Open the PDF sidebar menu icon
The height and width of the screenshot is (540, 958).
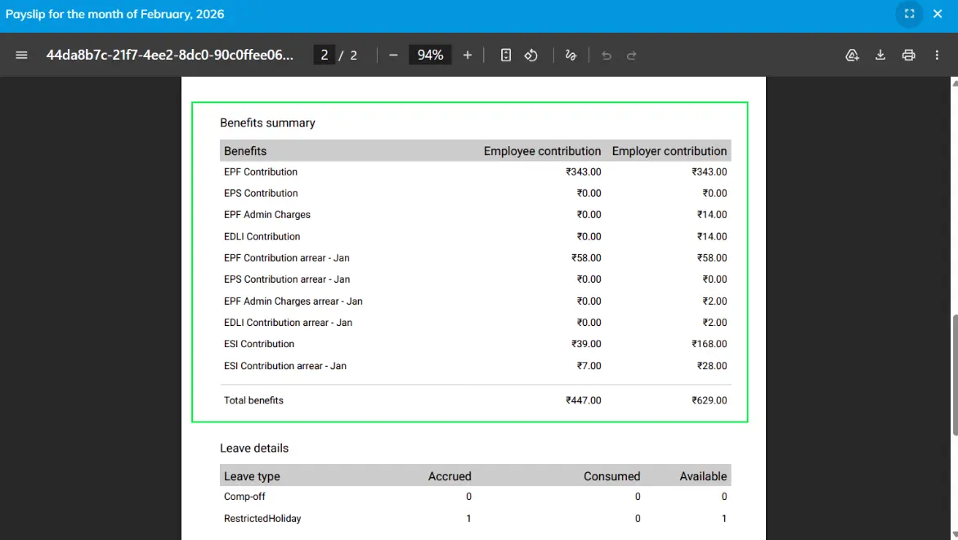21,55
